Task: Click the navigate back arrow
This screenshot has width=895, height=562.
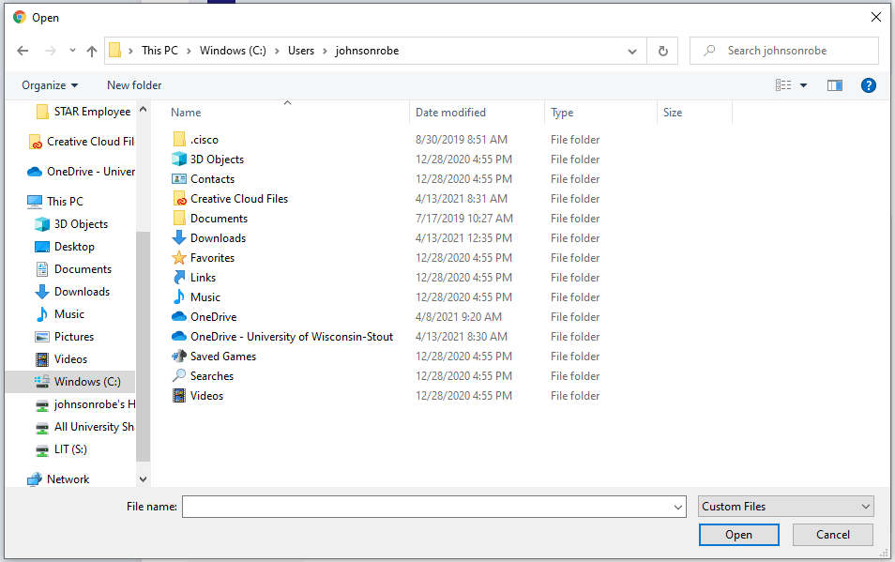Action: pos(23,50)
